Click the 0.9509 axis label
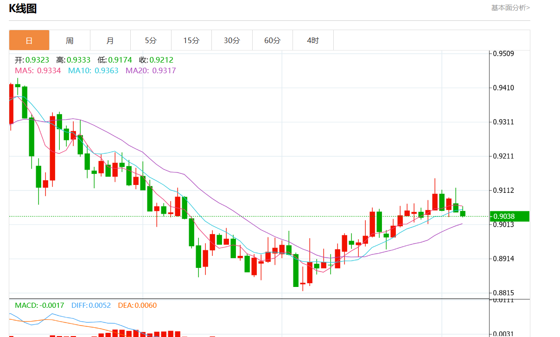Image resolution: width=560 pixels, height=337 pixels. pos(504,54)
